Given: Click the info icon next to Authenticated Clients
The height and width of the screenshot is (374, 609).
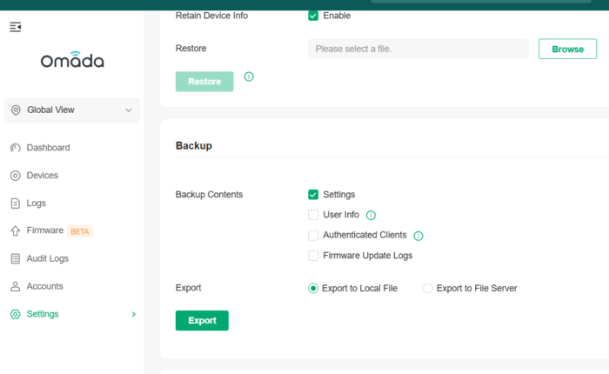Looking at the screenshot, I should [x=418, y=236].
